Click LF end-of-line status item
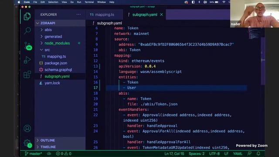 coord(226,154)
